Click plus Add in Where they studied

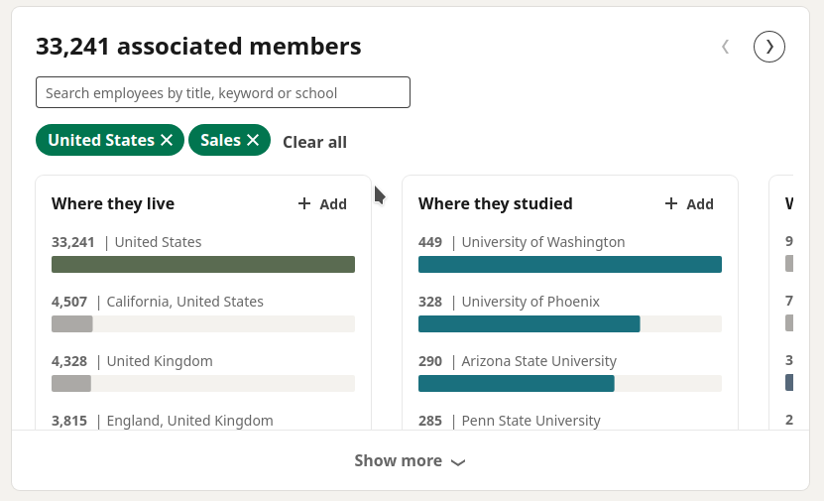pos(689,204)
